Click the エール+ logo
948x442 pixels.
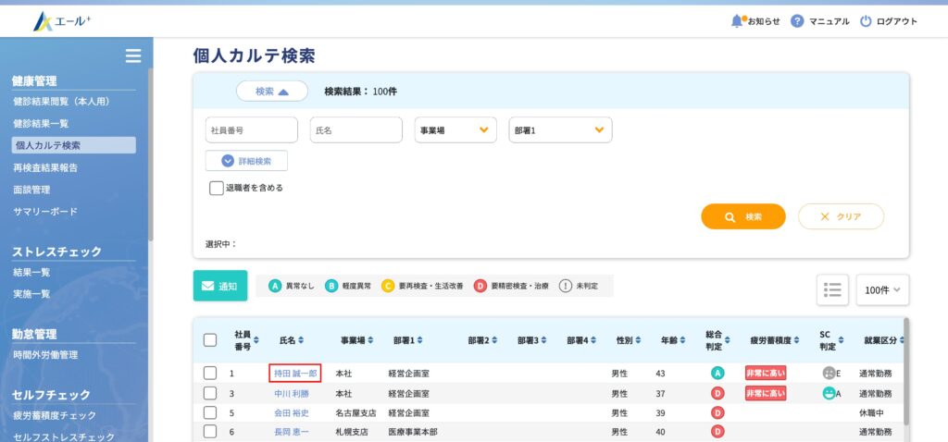[x=63, y=20]
